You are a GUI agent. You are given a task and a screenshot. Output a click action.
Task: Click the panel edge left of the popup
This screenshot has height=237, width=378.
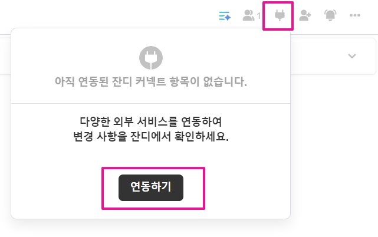click(5, 56)
